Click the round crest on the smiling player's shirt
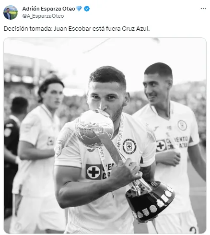The image size is (210, 235). (x=182, y=125)
